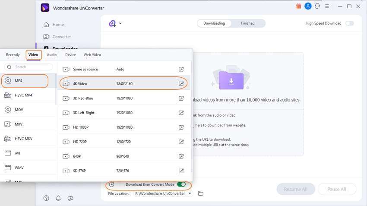This screenshot has height=206, width=367.
Task: Toggle Download then Convert Mode switch
Action: [181, 184]
